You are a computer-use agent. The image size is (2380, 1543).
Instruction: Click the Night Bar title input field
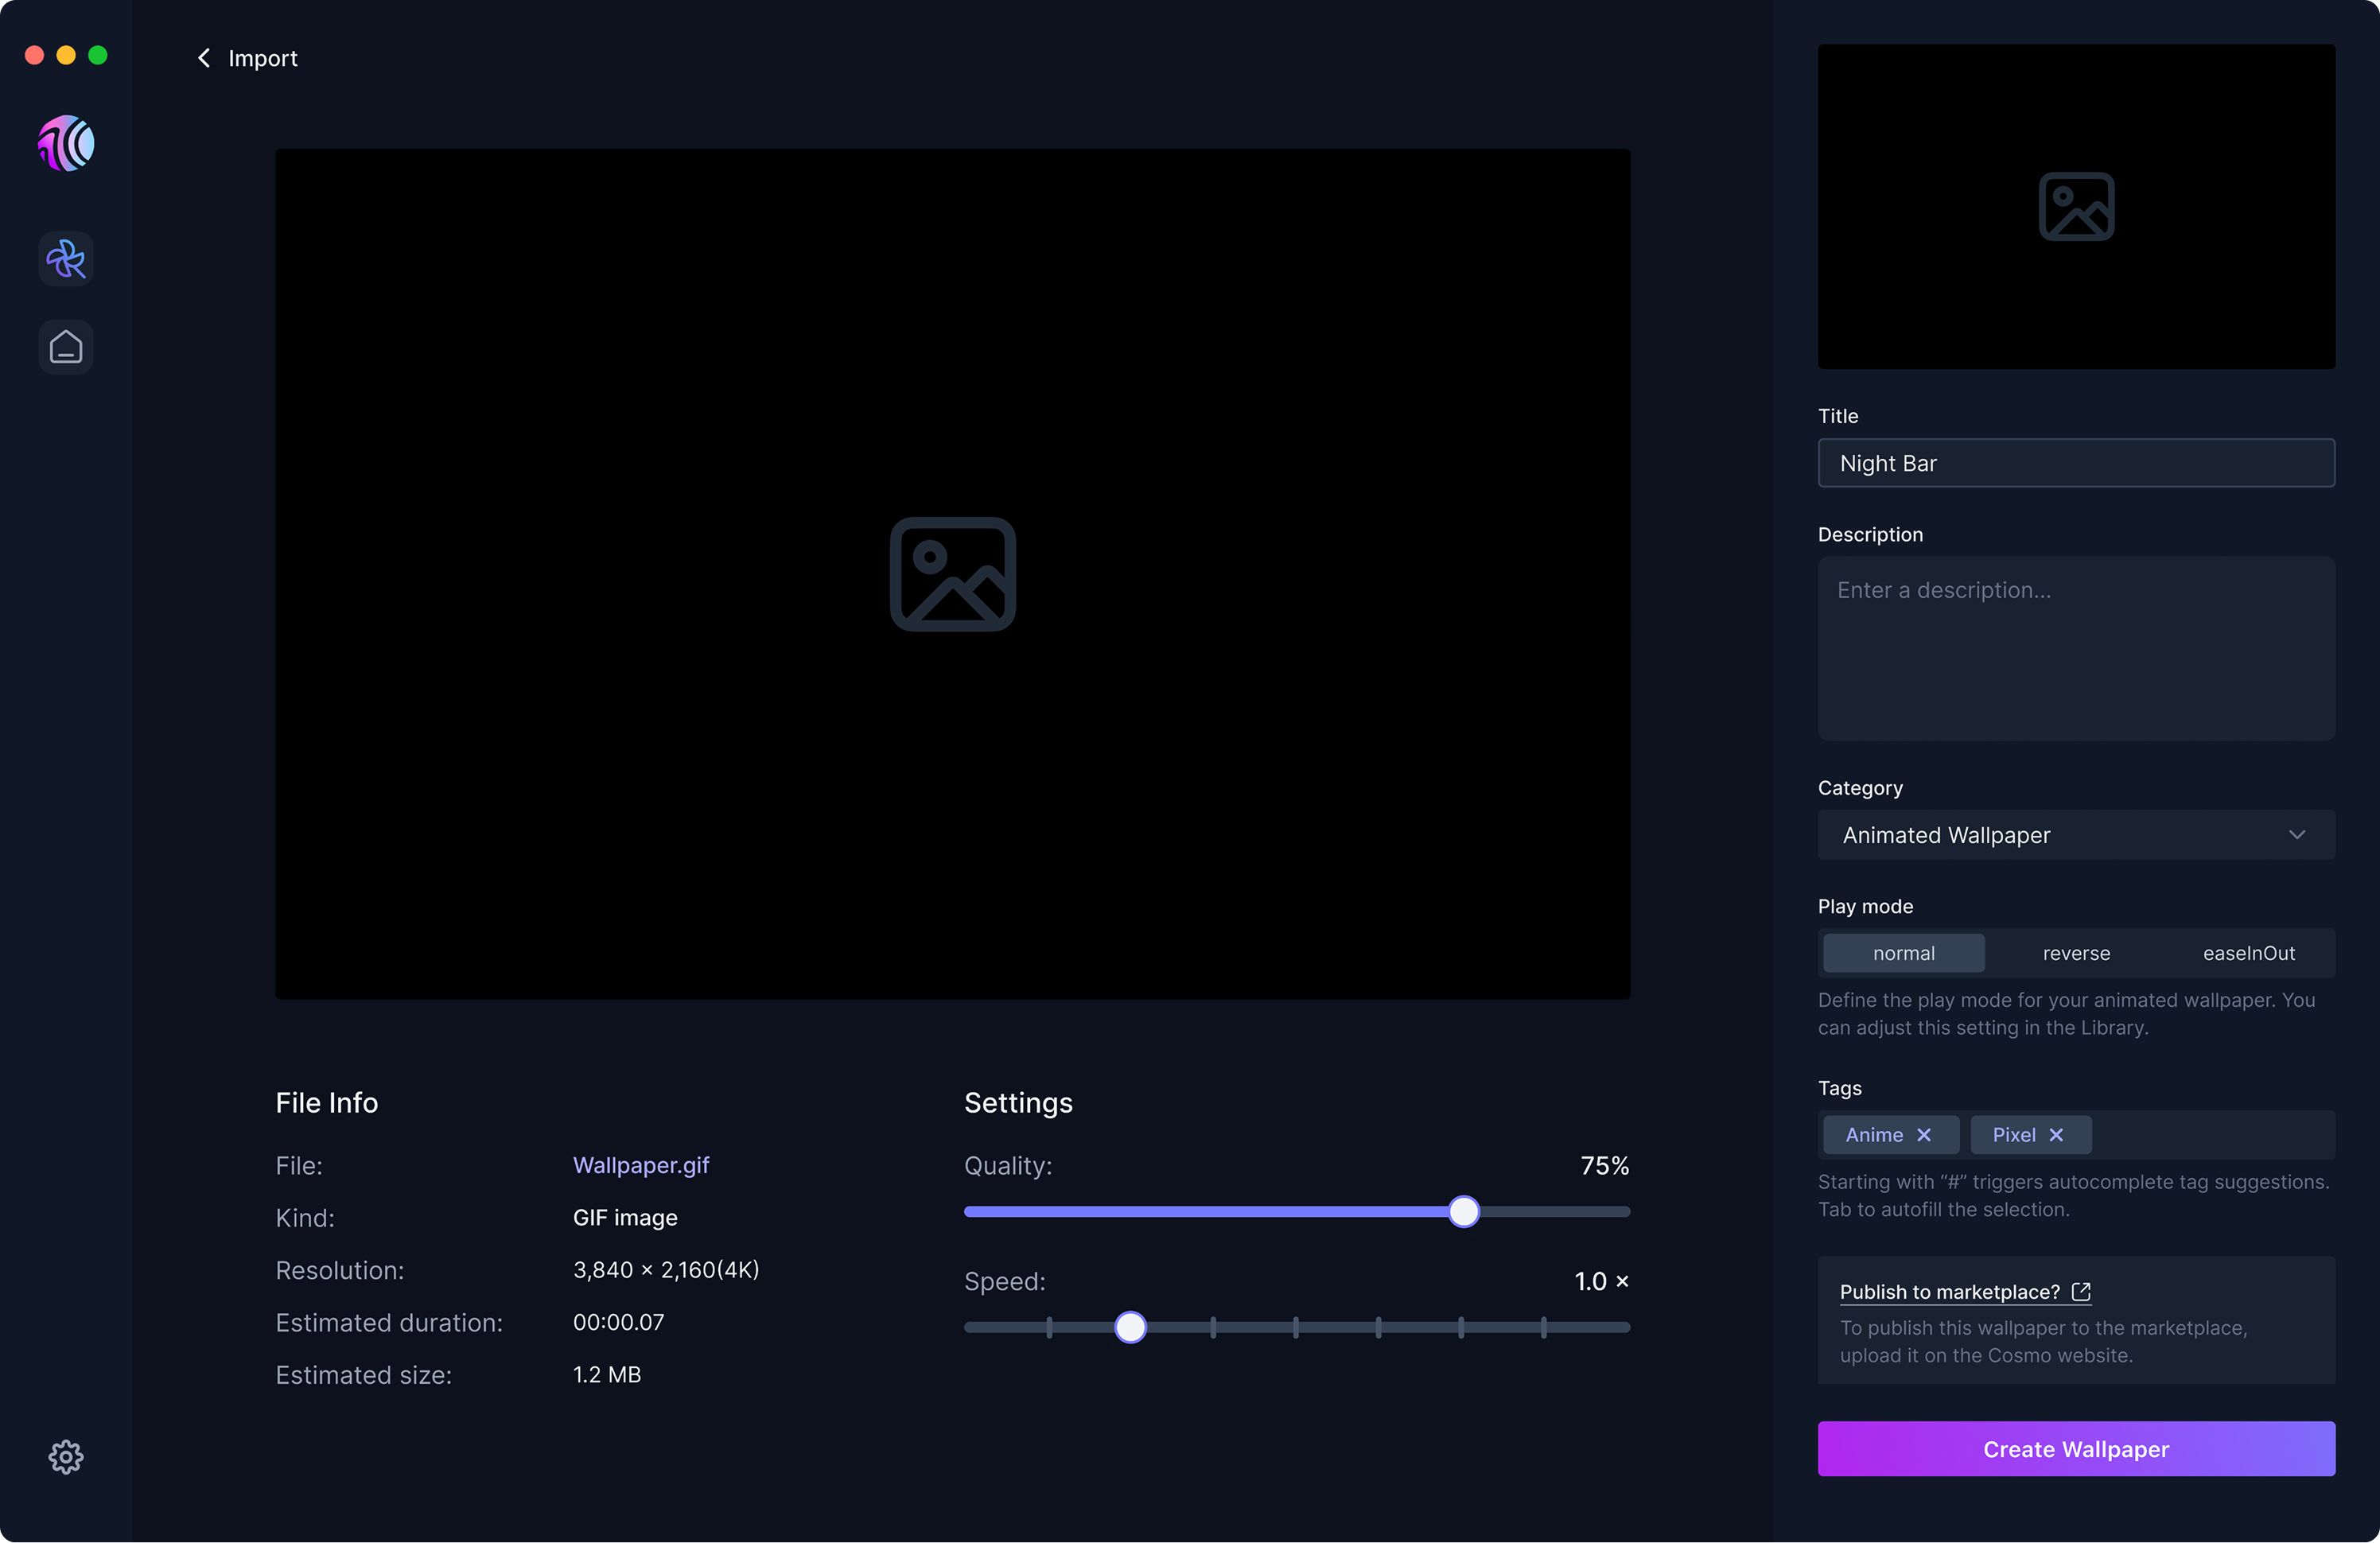(2075, 462)
